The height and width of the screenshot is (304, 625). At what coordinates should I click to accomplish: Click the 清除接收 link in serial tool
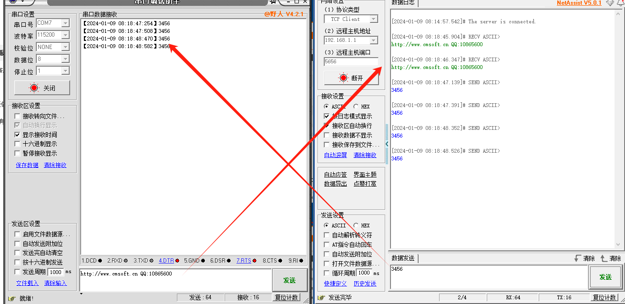[55, 165]
